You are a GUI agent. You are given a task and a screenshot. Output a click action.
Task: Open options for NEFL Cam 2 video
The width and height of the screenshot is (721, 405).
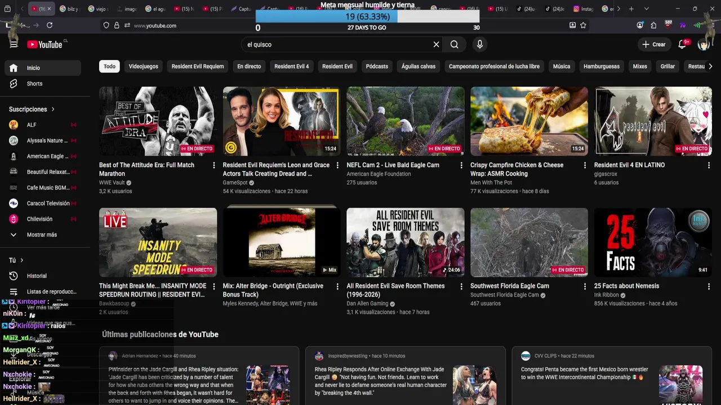point(461,165)
